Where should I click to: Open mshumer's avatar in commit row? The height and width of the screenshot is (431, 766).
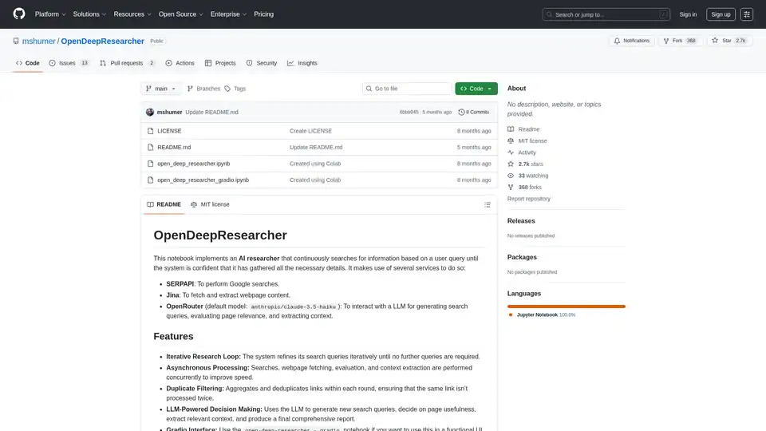(x=151, y=113)
